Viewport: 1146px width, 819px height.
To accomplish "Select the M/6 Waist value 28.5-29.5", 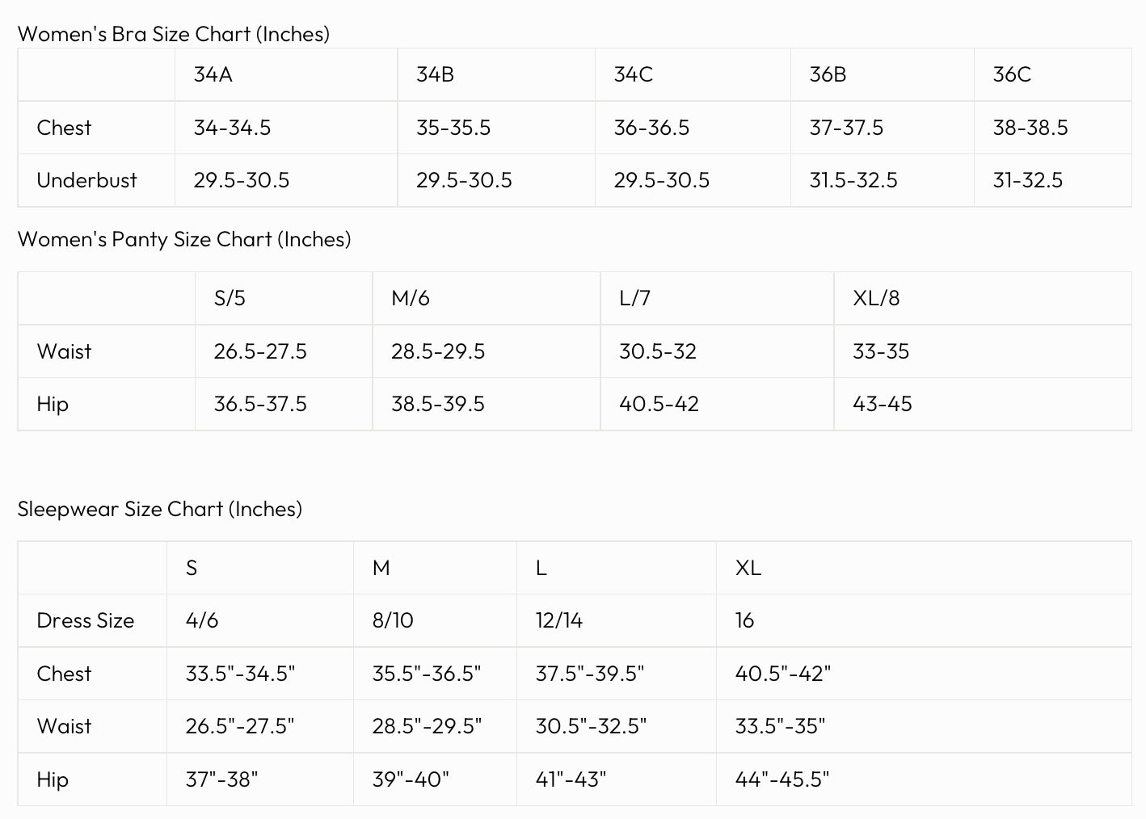I will click(x=438, y=351).
